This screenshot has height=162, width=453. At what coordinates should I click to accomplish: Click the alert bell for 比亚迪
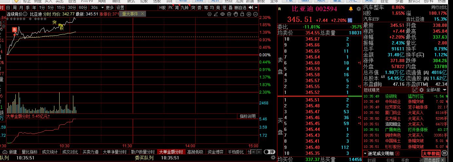[x=351, y=9]
